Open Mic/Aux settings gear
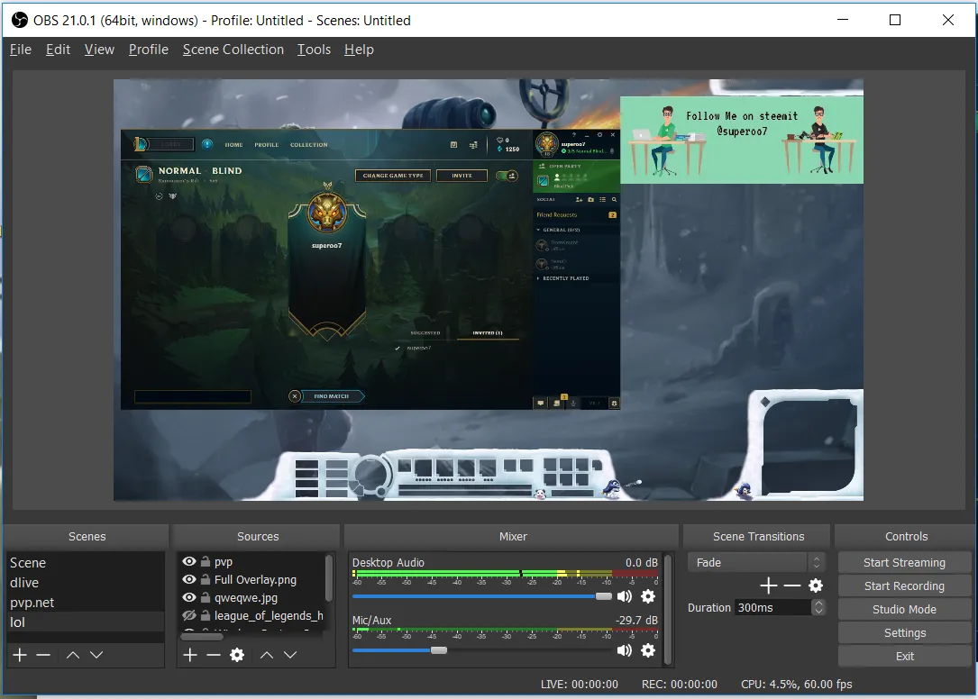Viewport: 978px width, 699px height. (648, 650)
